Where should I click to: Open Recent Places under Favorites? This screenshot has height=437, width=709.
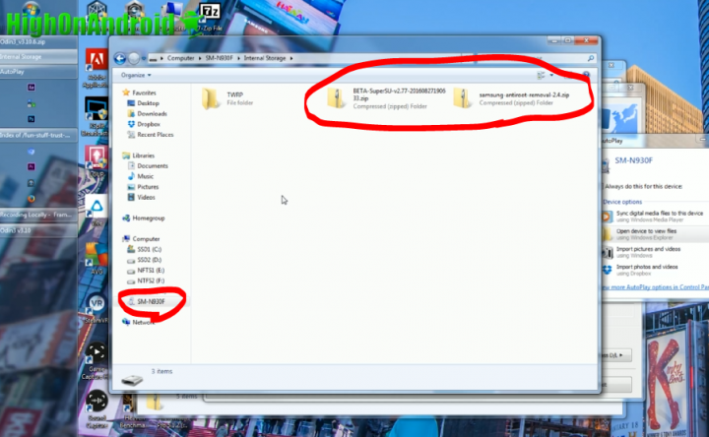pos(151,134)
